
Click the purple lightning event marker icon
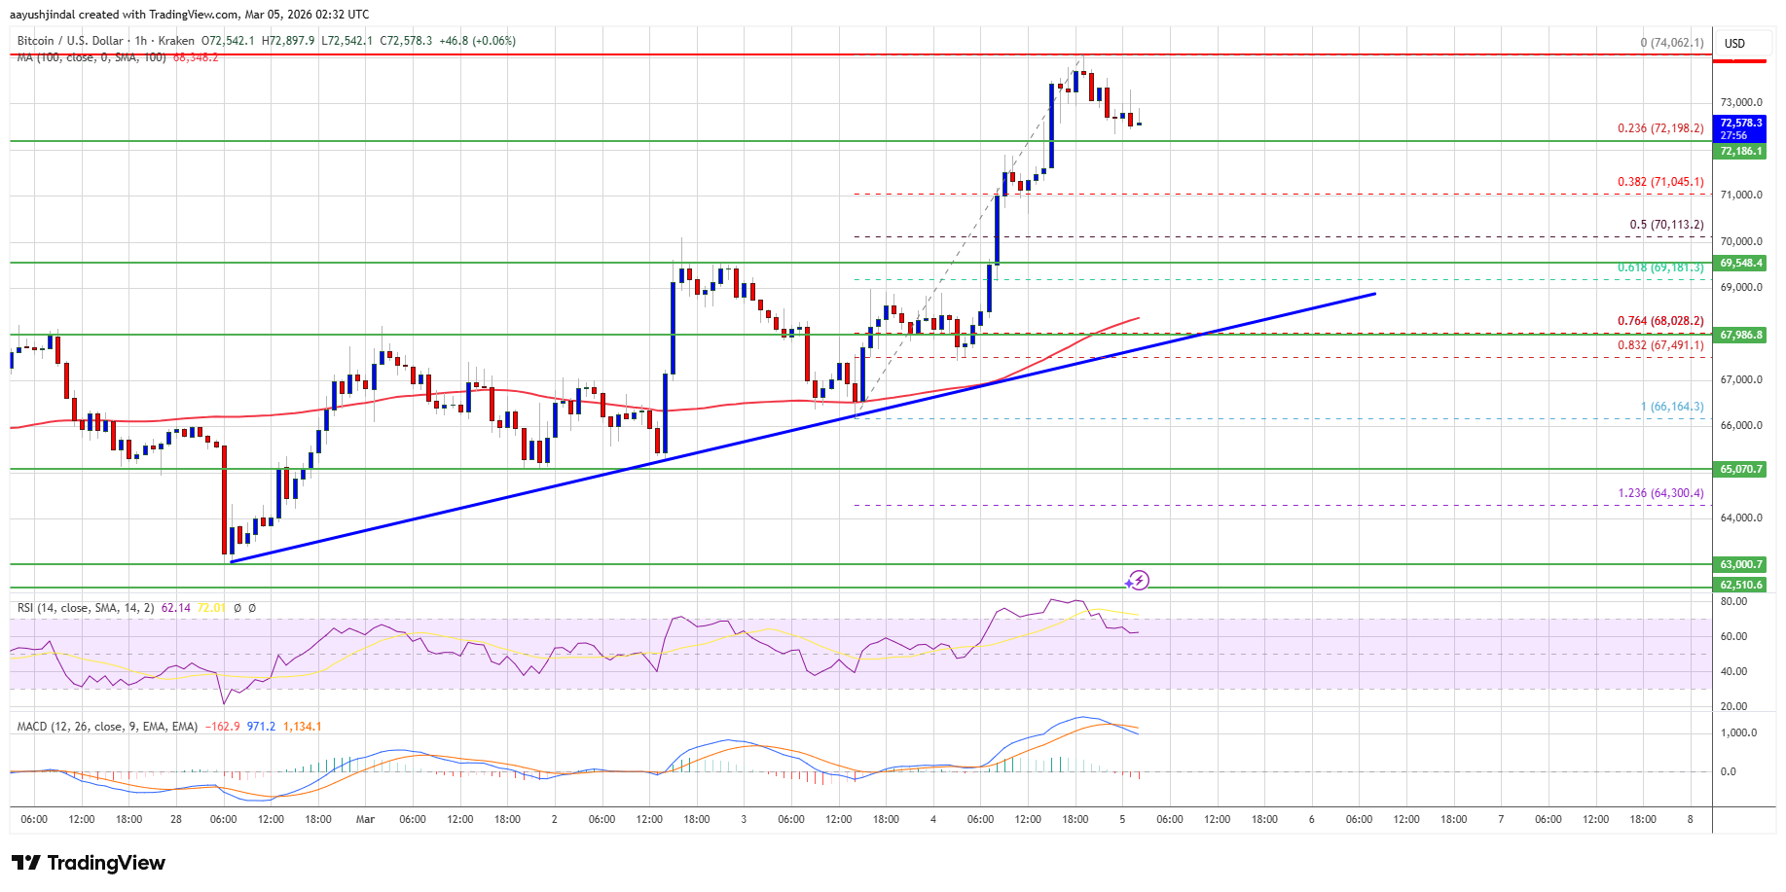pyautogui.click(x=1138, y=581)
